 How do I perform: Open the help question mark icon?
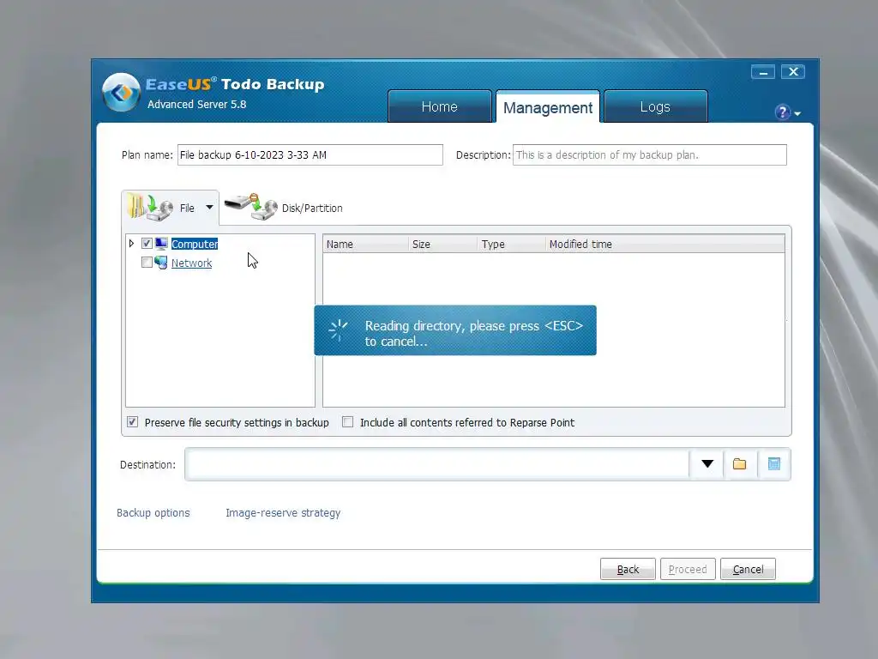782,112
